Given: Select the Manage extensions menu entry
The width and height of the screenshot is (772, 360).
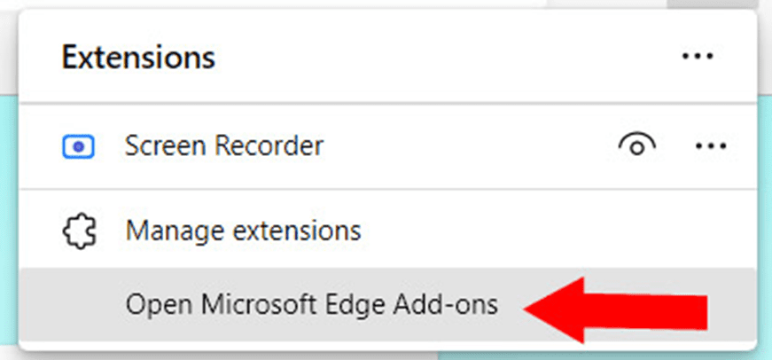Looking at the screenshot, I should [243, 231].
